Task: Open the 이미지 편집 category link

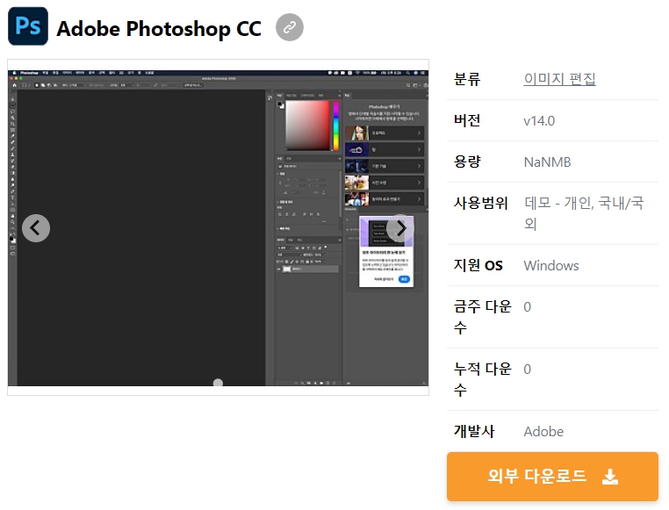Action: point(559,79)
